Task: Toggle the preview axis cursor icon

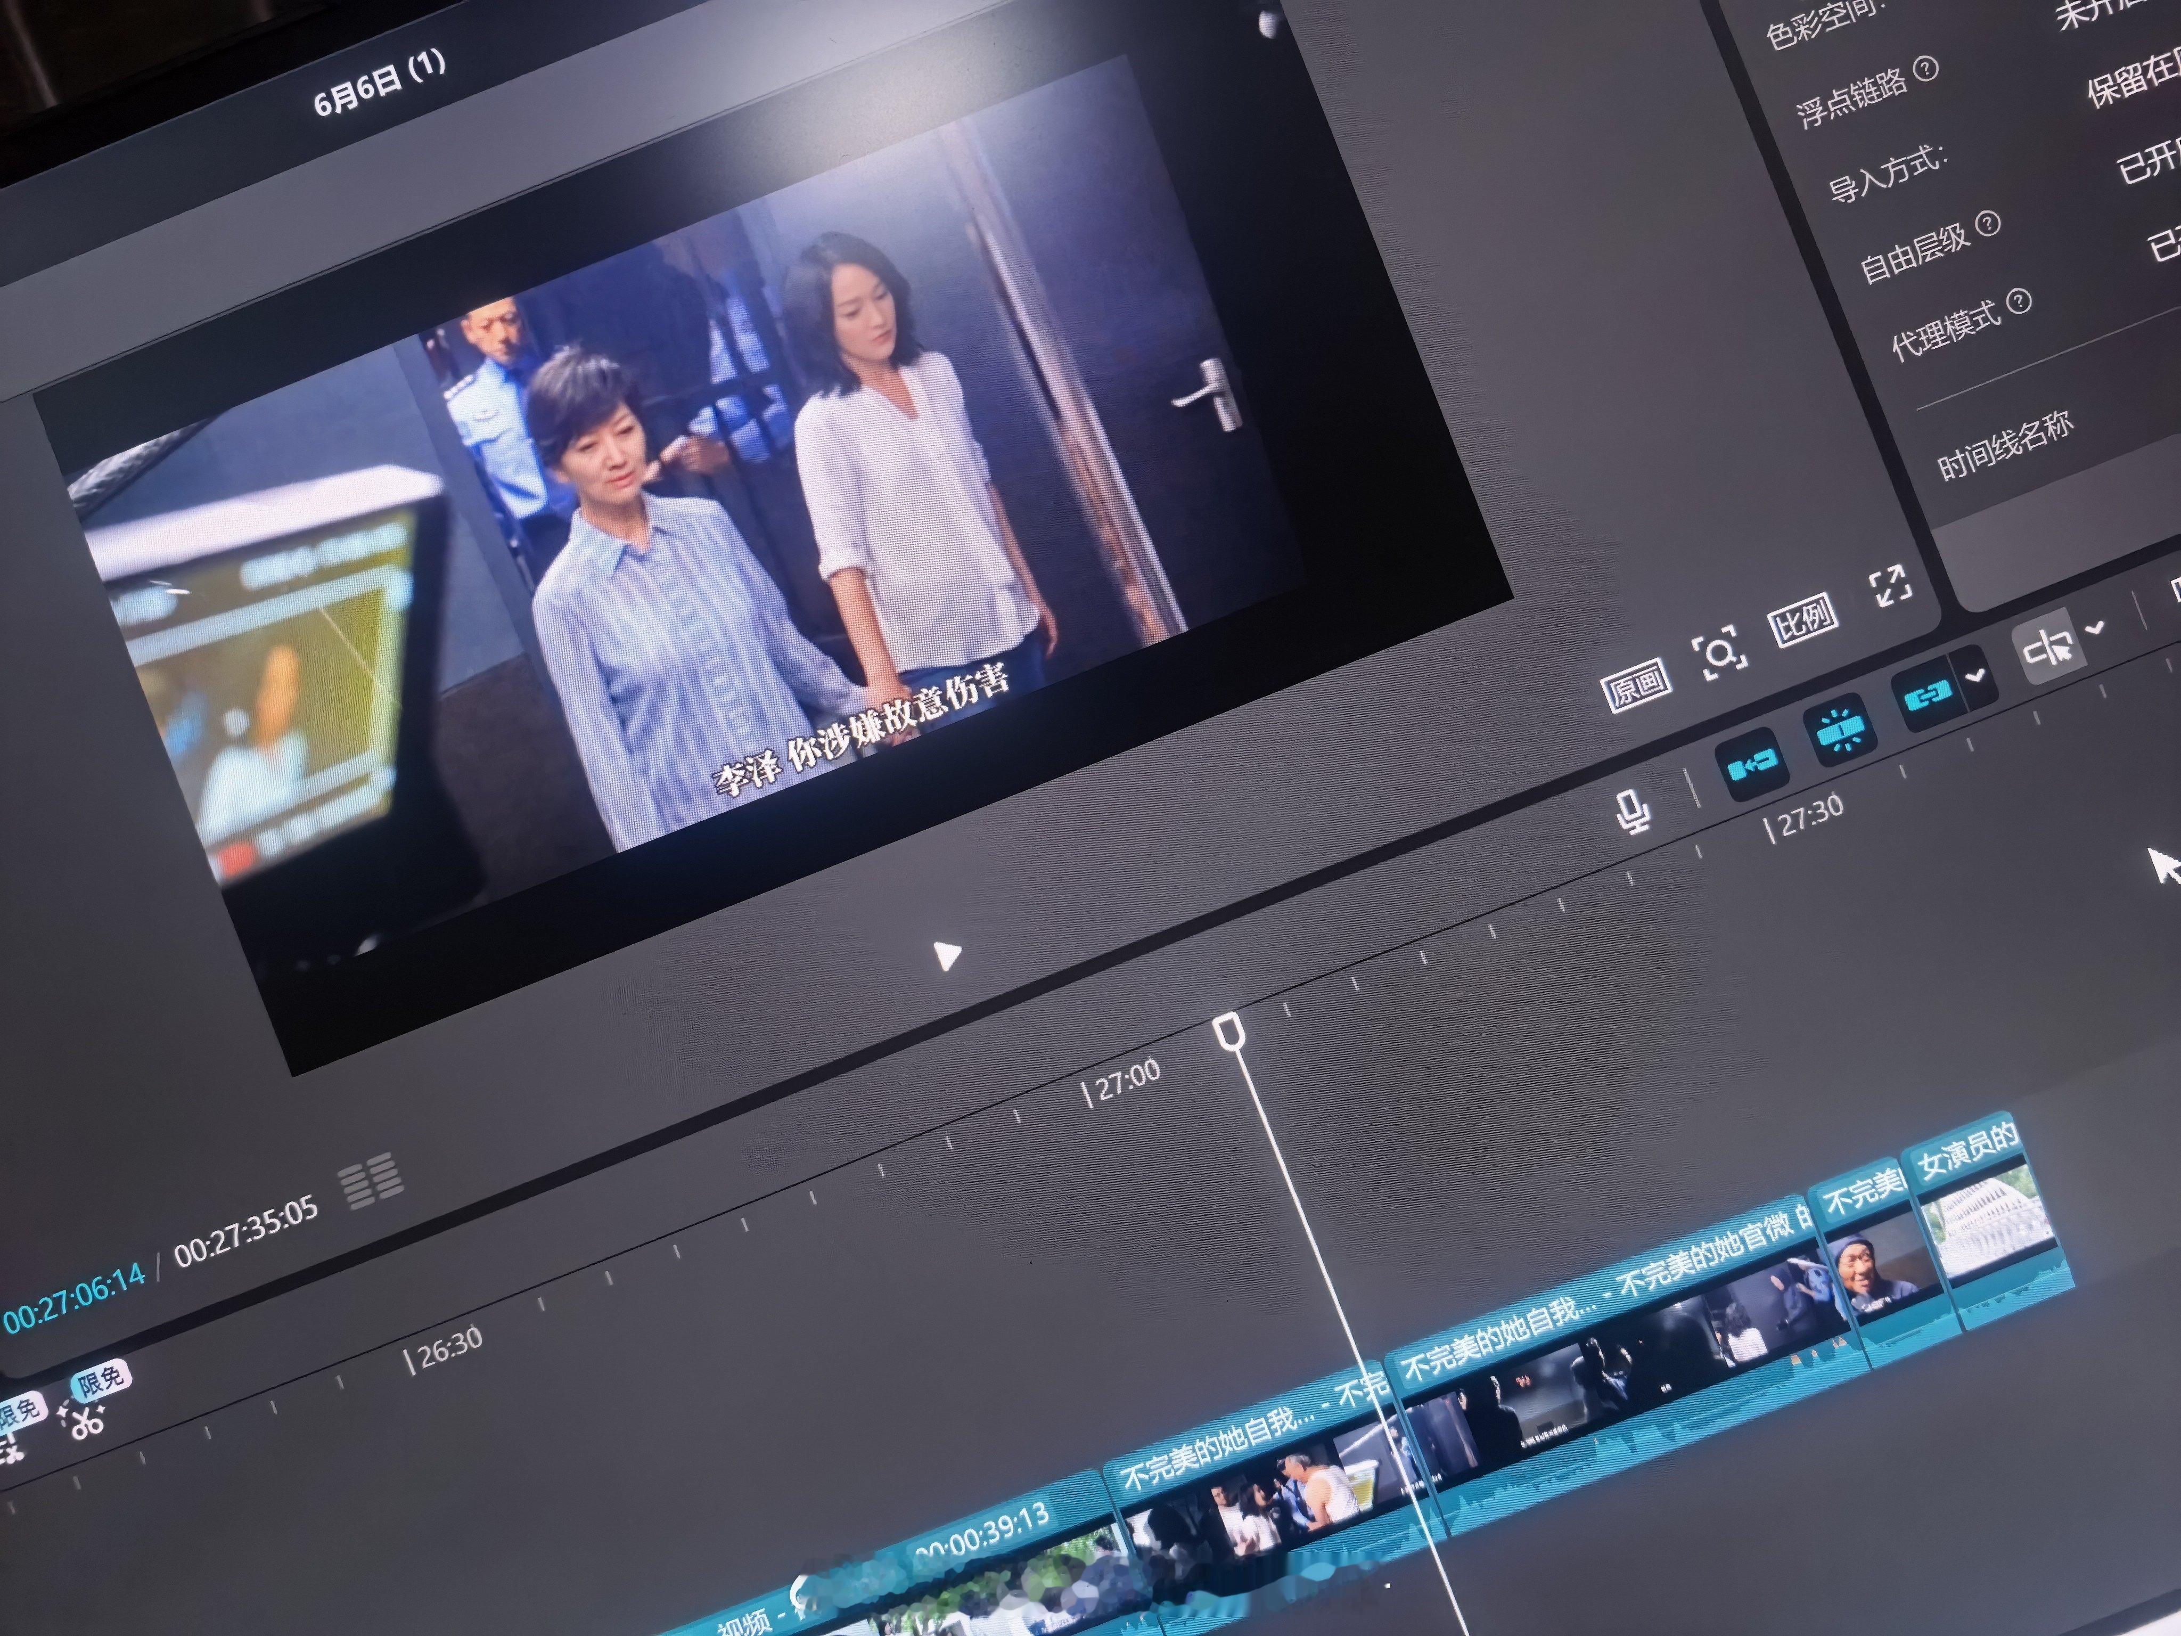Action: (2048, 648)
